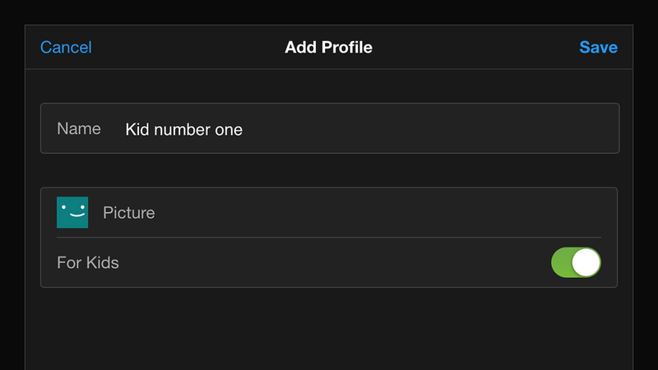This screenshot has width=658, height=370.
Task: Click the For Kids label
Action: (88, 262)
